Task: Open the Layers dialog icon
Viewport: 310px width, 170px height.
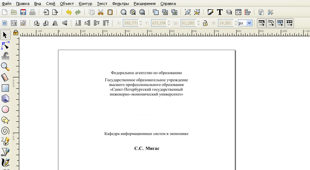Action: pos(229,12)
